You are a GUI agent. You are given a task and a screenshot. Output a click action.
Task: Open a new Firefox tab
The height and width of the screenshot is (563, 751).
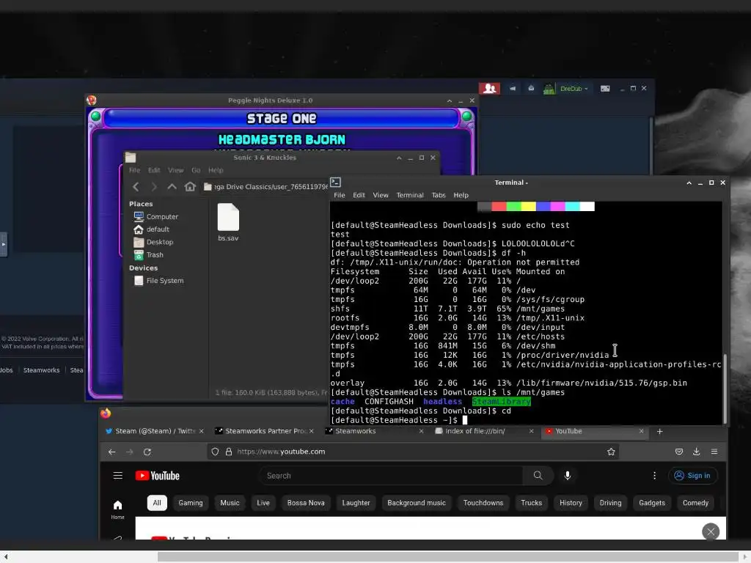click(x=660, y=431)
